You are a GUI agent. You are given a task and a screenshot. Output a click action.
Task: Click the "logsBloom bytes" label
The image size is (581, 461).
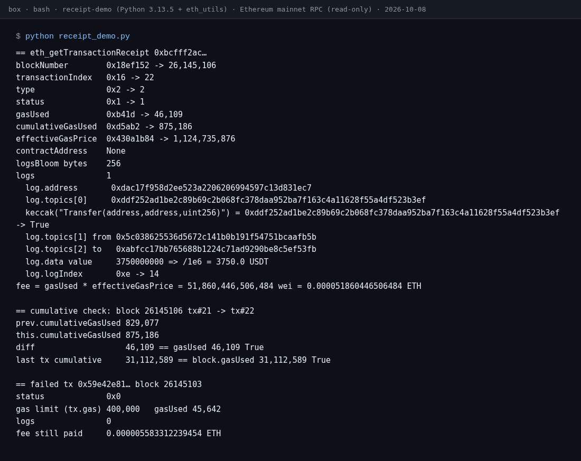(52, 163)
